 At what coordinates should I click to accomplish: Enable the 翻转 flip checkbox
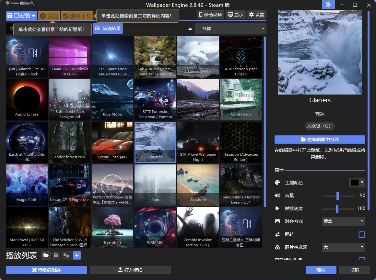tap(362, 234)
